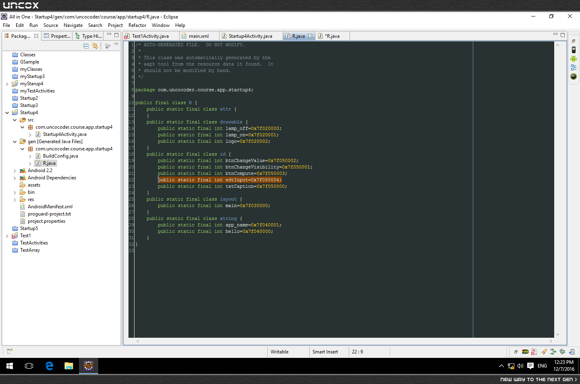
Task: Click the editor horizontal scrollbar right arrow
Action: click(551, 341)
